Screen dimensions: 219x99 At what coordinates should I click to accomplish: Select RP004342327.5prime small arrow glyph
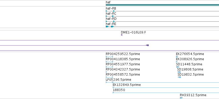pyautogui.click(x=107, y=72)
